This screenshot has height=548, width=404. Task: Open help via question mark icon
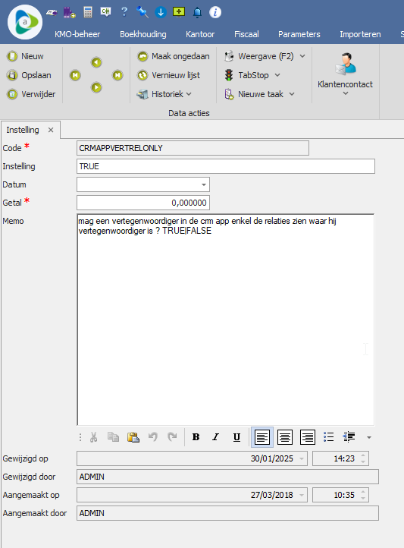pos(124,12)
